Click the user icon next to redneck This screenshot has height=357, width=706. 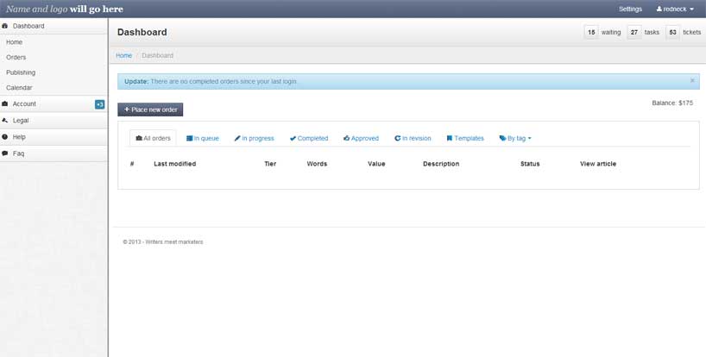(659, 9)
